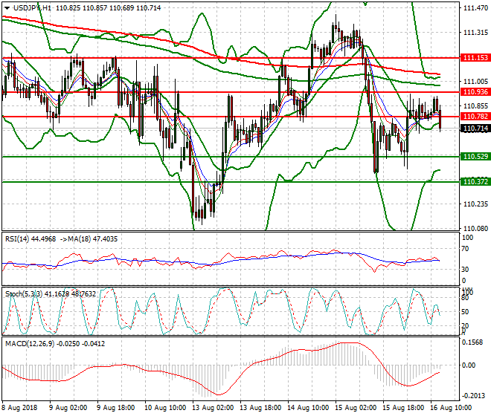Select the -0.2013 MACD scale value
Viewport: 491px width, 416px height.
tap(473, 396)
